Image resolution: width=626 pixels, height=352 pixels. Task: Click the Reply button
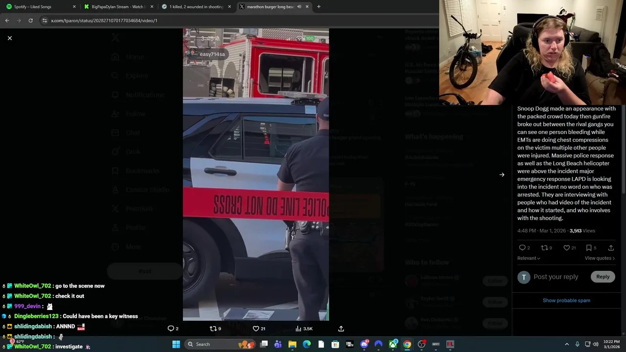point(603,277)
